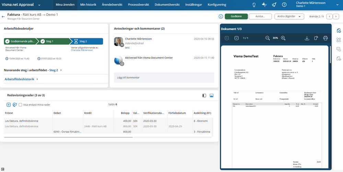The width and height of the screenshot is (343, 172).
Task: Click the Charlotte Mårtensson approver link
Action: click(x=82, y=50)
